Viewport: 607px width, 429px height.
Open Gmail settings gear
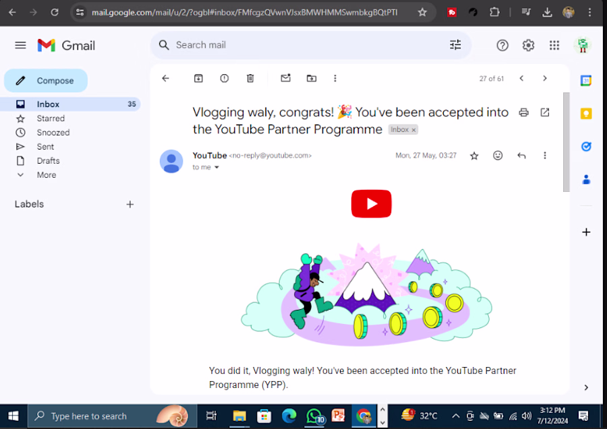point(528,45)
